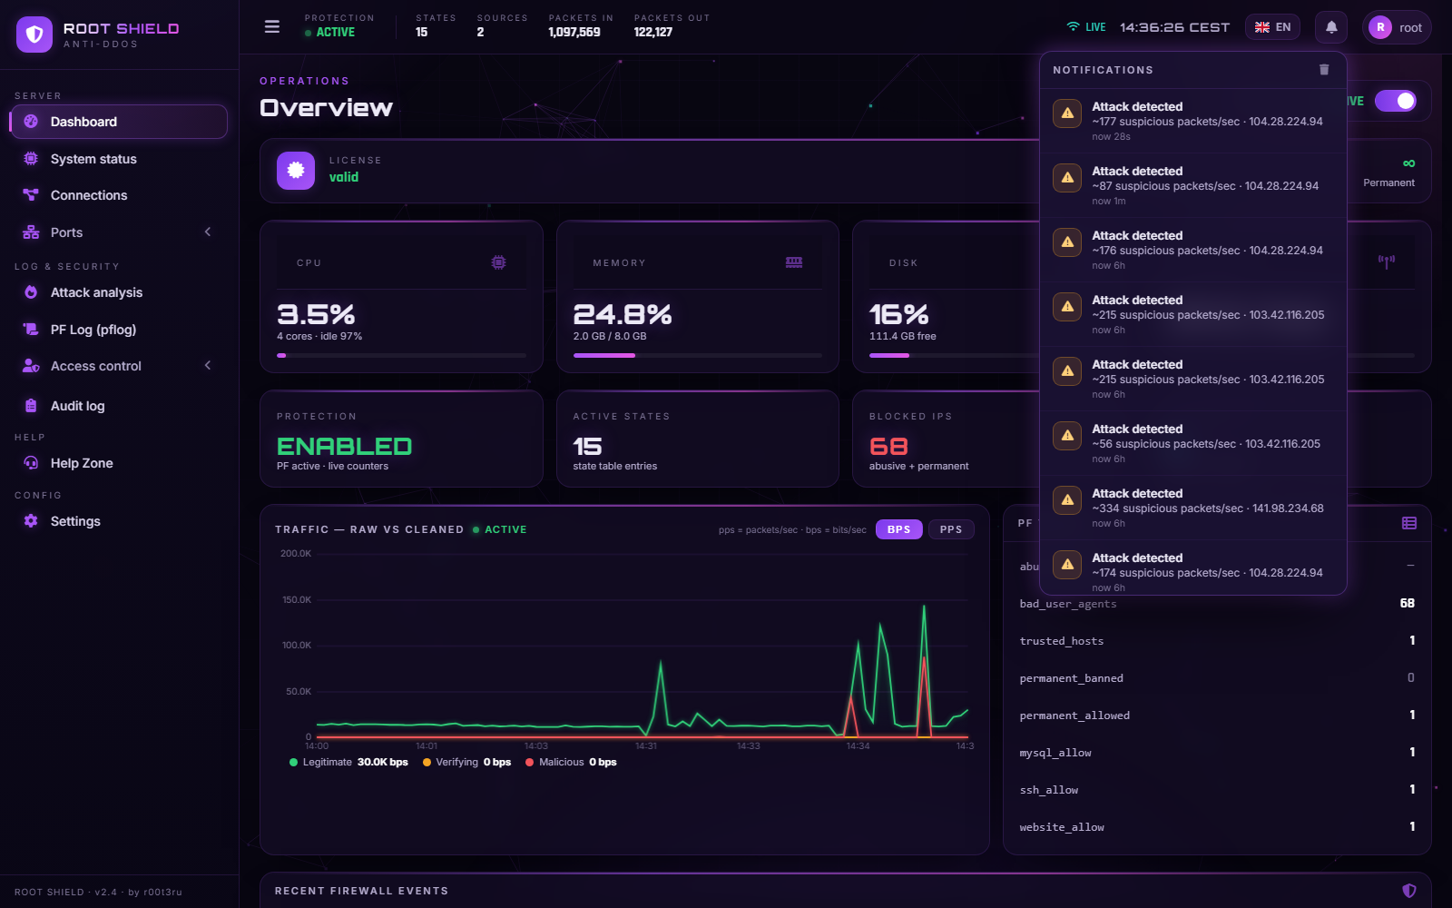This screenshot has height=908, width=1452.
Task: Open the hamburger sidebar menu
Action: click(271, 27)
